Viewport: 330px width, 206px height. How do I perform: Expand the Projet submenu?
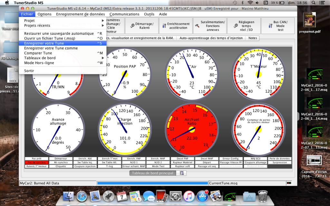tap(63, 21)
